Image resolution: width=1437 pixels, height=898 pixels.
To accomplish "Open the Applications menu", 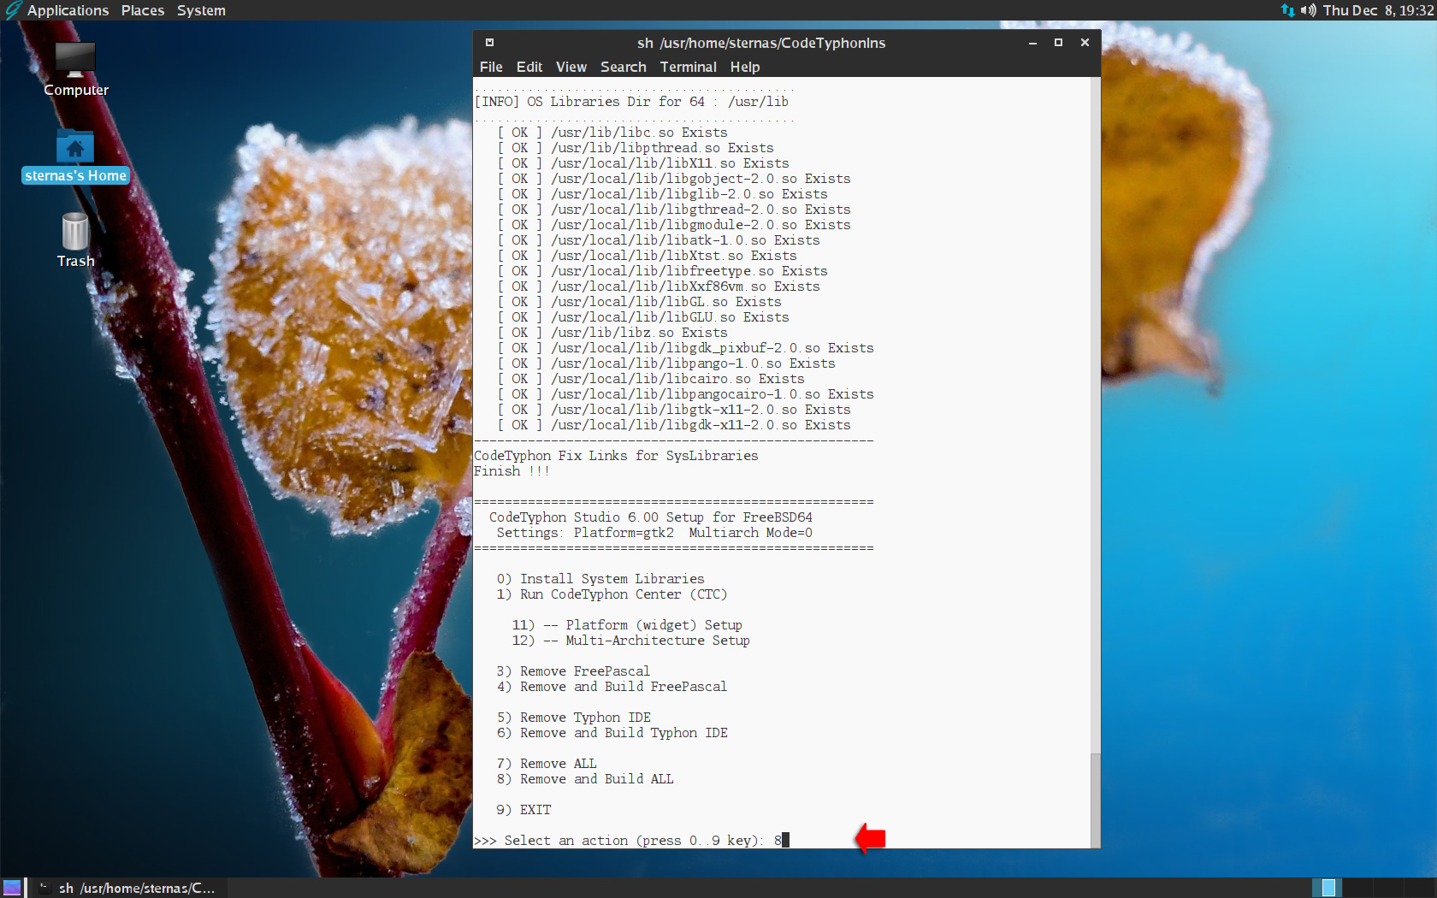I will coord(68,10).
